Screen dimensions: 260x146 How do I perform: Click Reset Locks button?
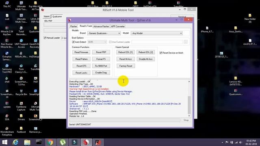[81, 73]
